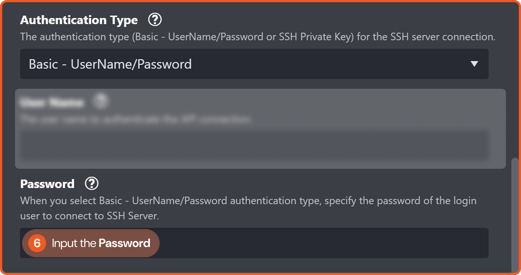Viewport: 521px width, 275px height.
Task: Click 'SSH Server' in the Password description
Action: (x=132, y=216)
